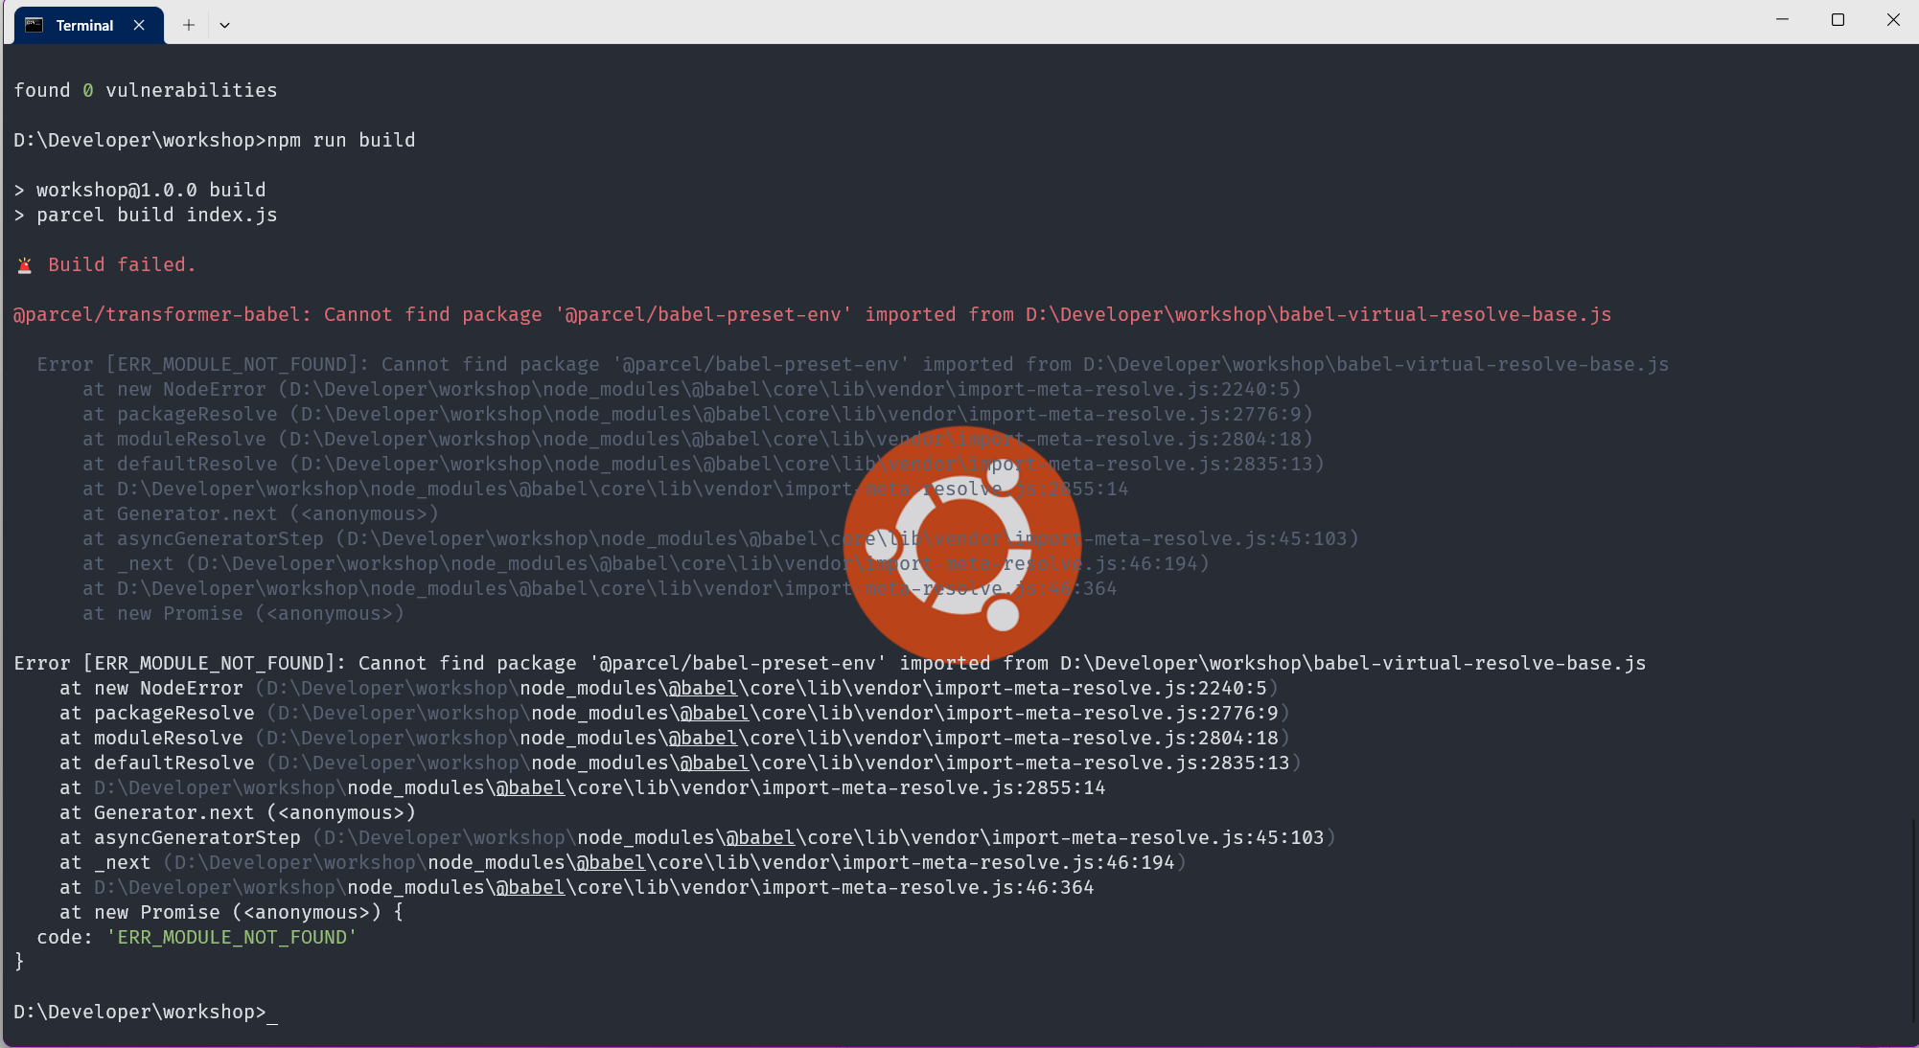Click the gray 'Error [ERR_MODULE_NOT_FOUND]' line
The image size is (1919, 1048).
(853, 364)
